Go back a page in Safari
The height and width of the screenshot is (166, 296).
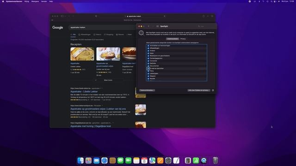coord(69,16)
